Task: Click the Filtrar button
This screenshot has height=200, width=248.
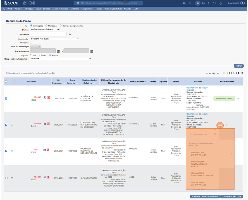Action: tap(239, 66)
